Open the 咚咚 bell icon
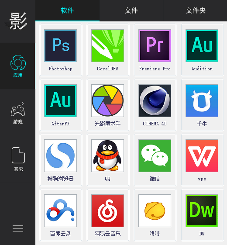The height and width of the screenshot is (245, 227). coord(155,210)
